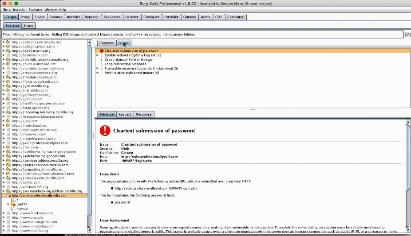Click the bWAPP folder icon

pyautogui.click(x=13, y=204)
